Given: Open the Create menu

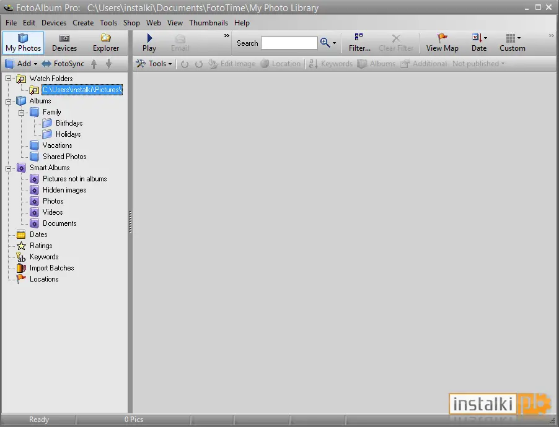Looking at the screenshot, I should point(83,23).
